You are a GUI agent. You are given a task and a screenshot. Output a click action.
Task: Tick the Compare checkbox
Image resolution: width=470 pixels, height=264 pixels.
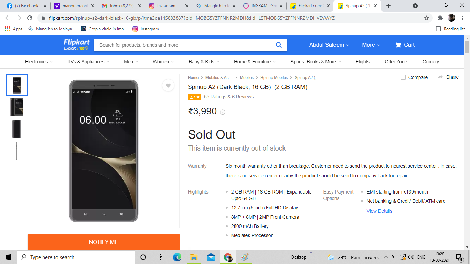[x=403, y=77]
